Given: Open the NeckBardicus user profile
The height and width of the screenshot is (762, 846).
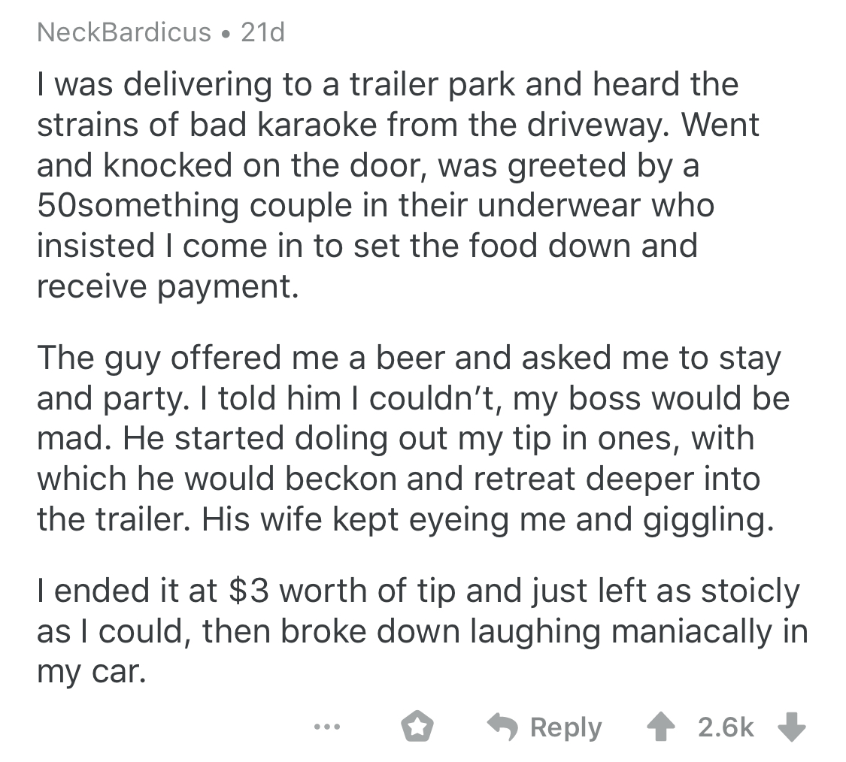Looking at the screenshot, I should click(124, 32).
